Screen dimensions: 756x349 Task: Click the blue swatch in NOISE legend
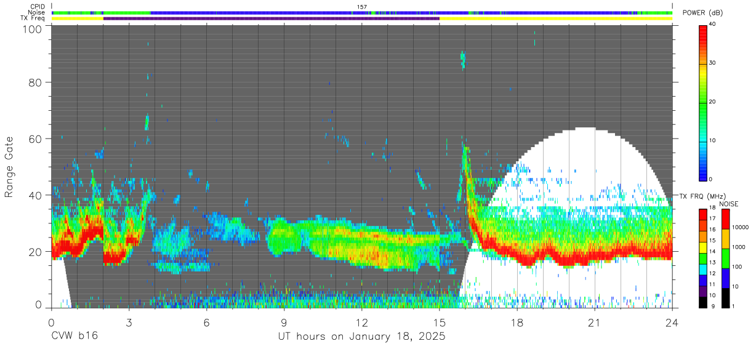click(726, 277)
